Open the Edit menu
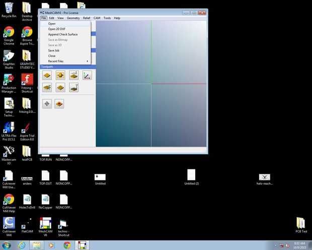312x250 pixels. click(x=51, y=18)
